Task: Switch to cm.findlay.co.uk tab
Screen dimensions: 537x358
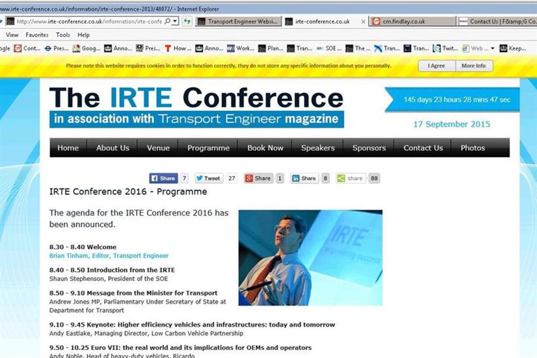Action: (412, 21)
